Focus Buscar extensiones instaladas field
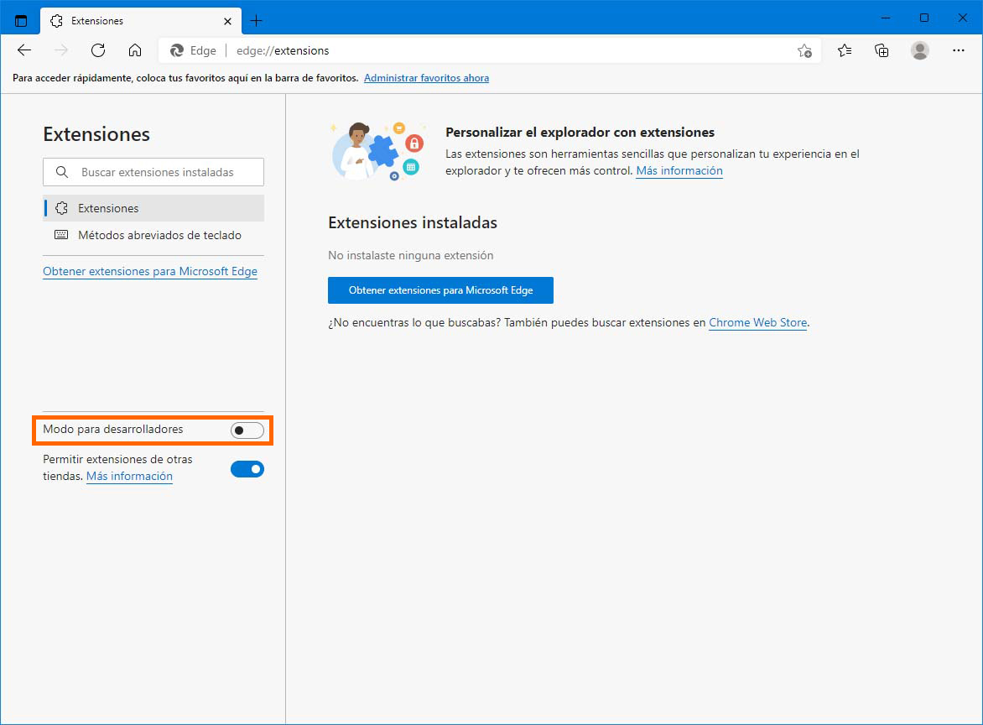Screen dimensions: 983x725 [x=153, y=172]
